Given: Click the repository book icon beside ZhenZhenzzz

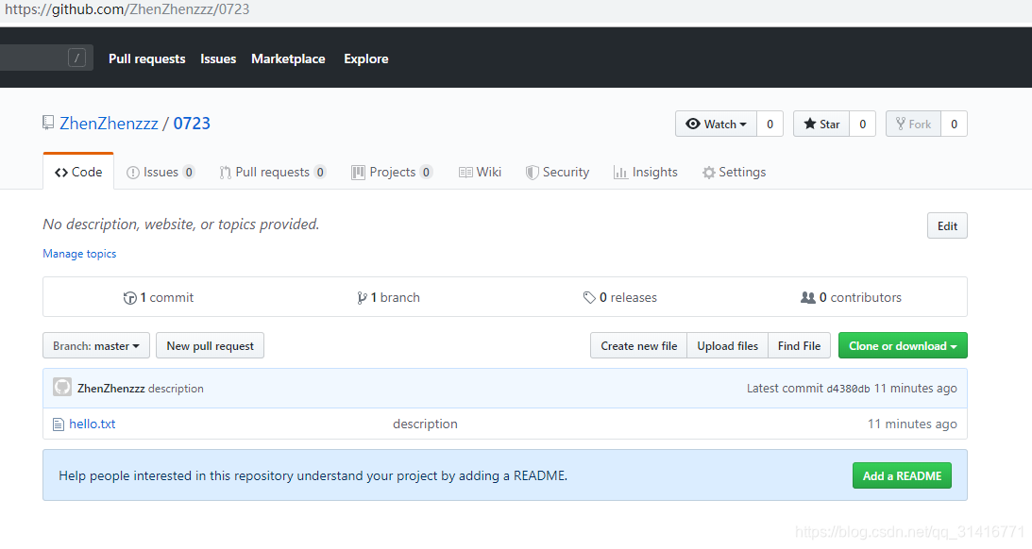Looking at the screenshot, I should (x=48, y=123).
